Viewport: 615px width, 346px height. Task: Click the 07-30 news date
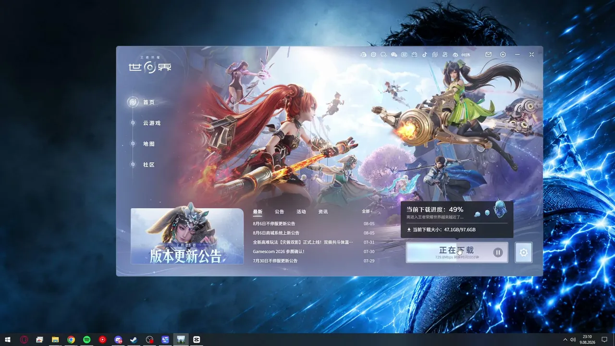369,251
